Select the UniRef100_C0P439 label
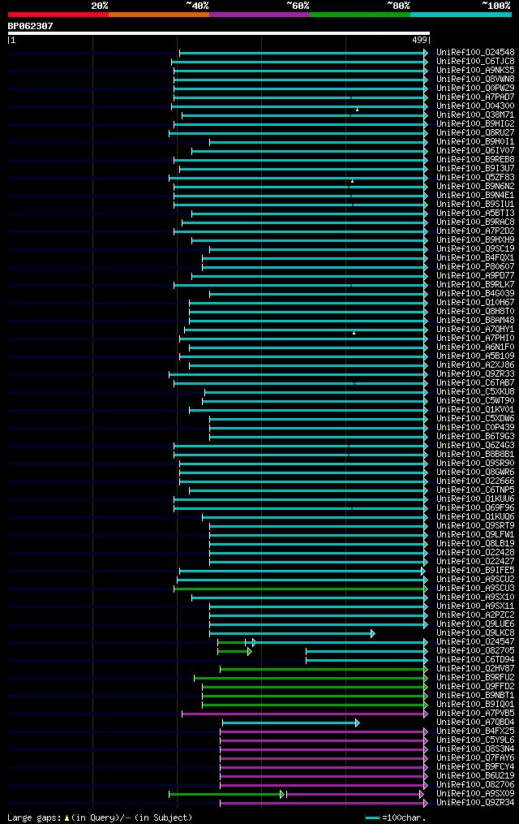The image size is (519, 824). pyautogui.click(x=475, y=427)
